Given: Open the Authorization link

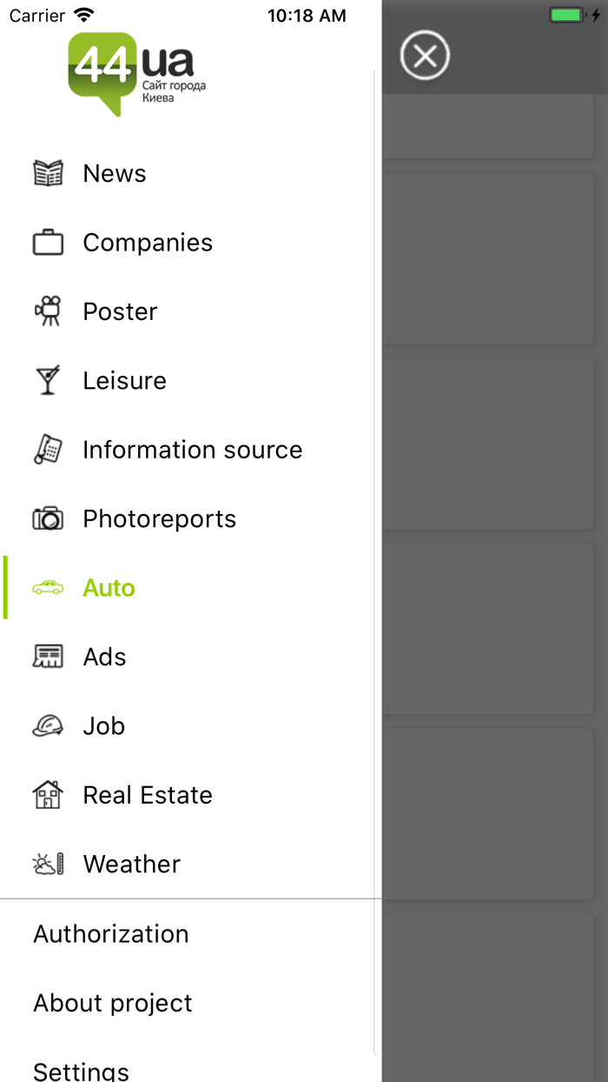Looking at the screenshot, I should 111,934.
